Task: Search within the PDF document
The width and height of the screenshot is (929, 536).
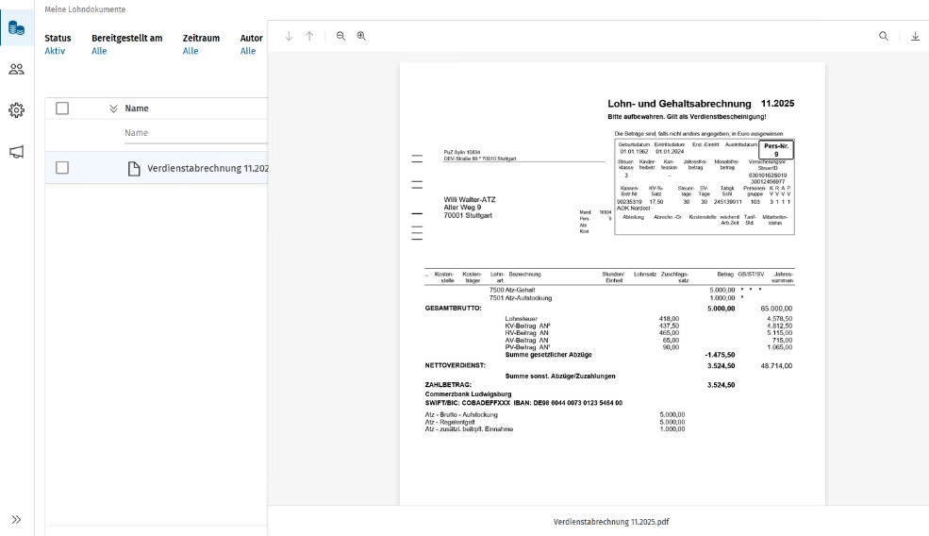Action: (x=884, y=36)
